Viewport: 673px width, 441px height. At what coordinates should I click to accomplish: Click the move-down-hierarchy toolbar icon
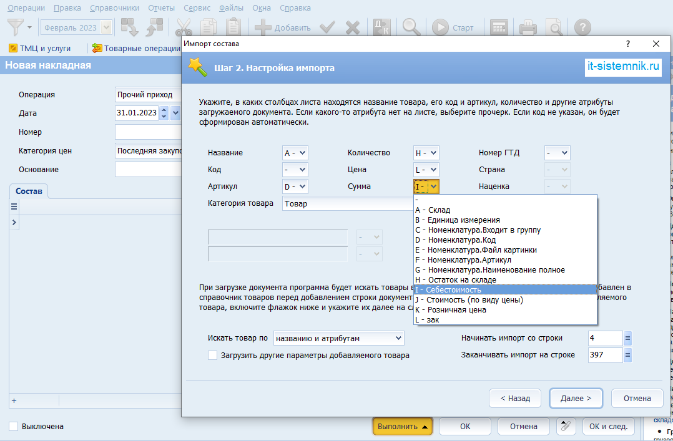click(x=129, y=27)
